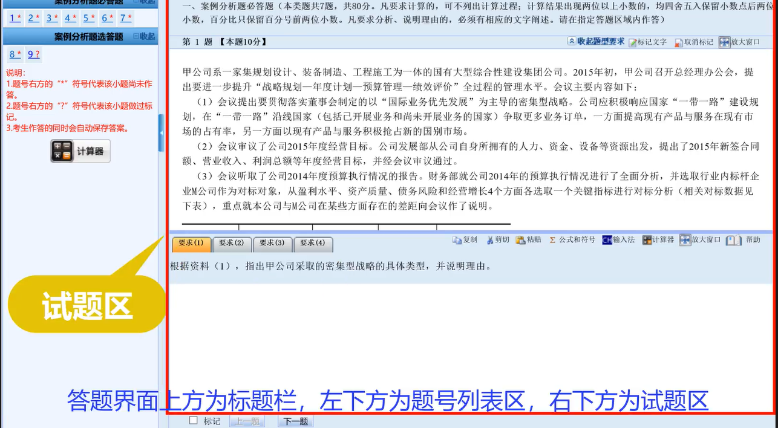Image resolution: width=778 pixels, height=428 pixels.
Task: Open question number 3 in list
Action: (x=52, y=18)
